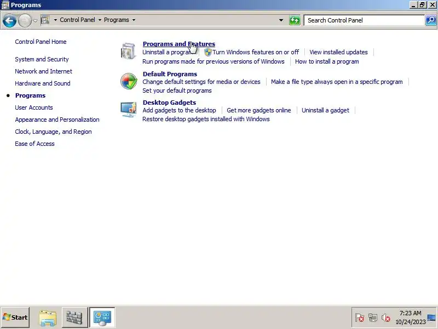Open the recent pages dropdown arrow
This screenshot has width=438, height=329.
point(35,20)
